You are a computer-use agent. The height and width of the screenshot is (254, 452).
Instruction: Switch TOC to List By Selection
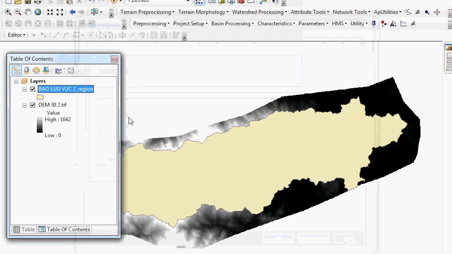pos(46,71)
